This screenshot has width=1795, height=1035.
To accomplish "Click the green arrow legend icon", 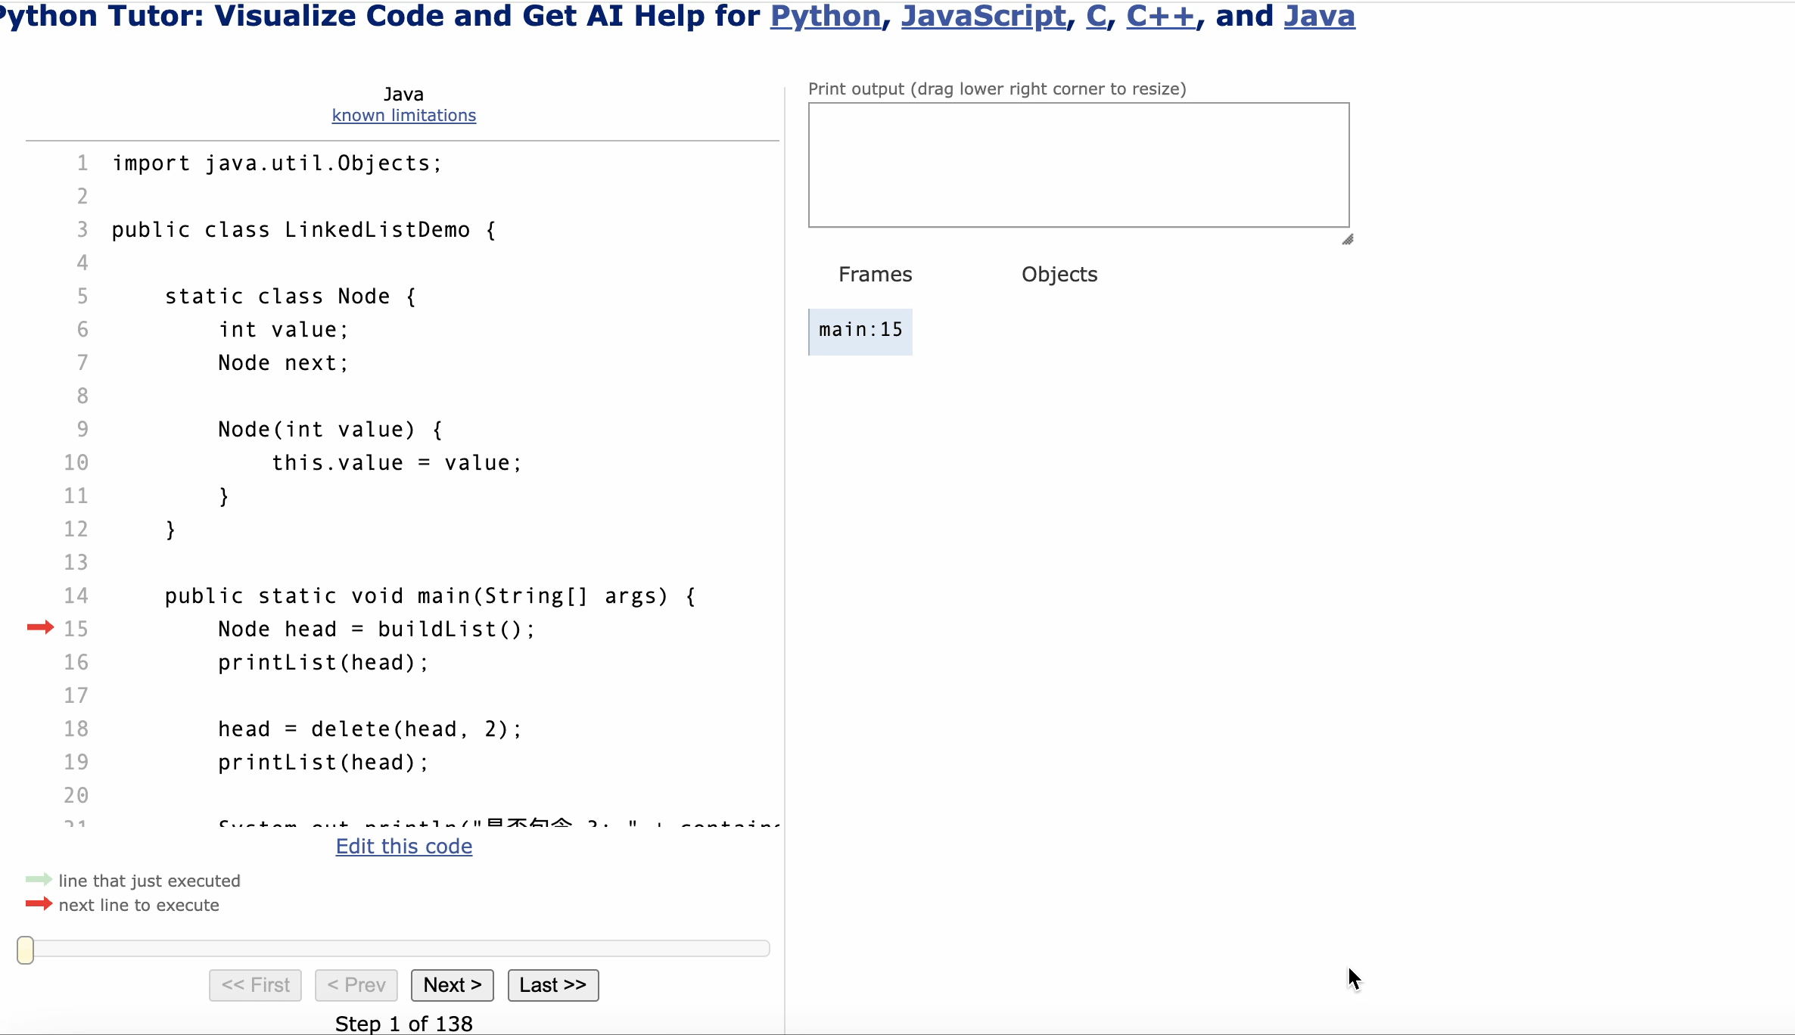I will (39, 880).
